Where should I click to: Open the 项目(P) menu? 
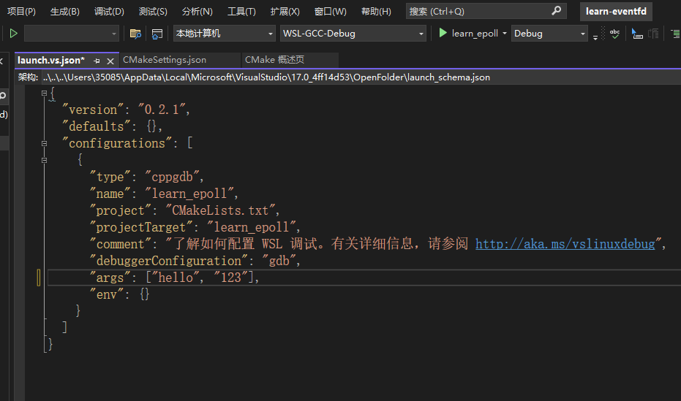pyautogui.click(x=21, y=11)
